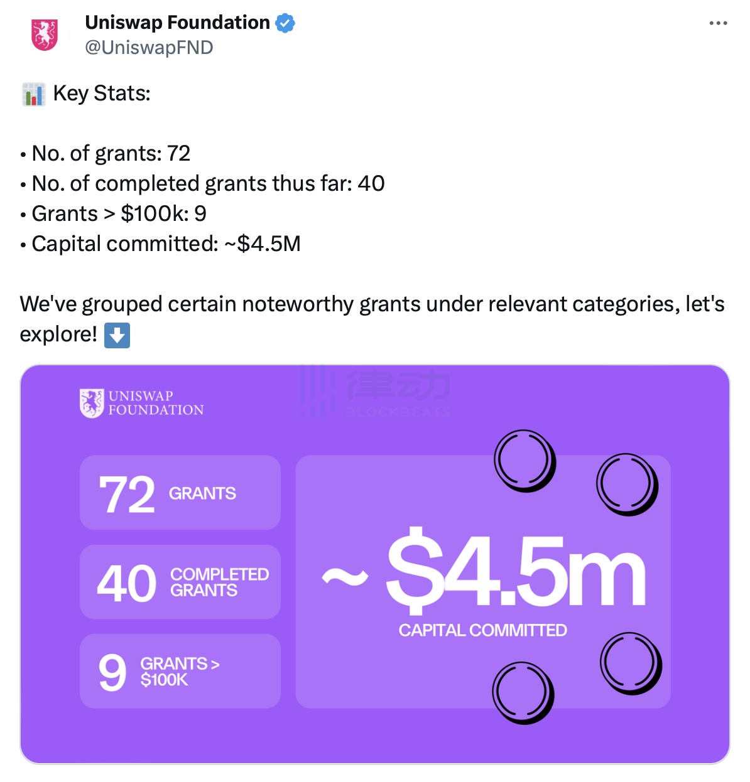
Task: Click the blue down-arrow emoji after explore
Action: (117, 335)
